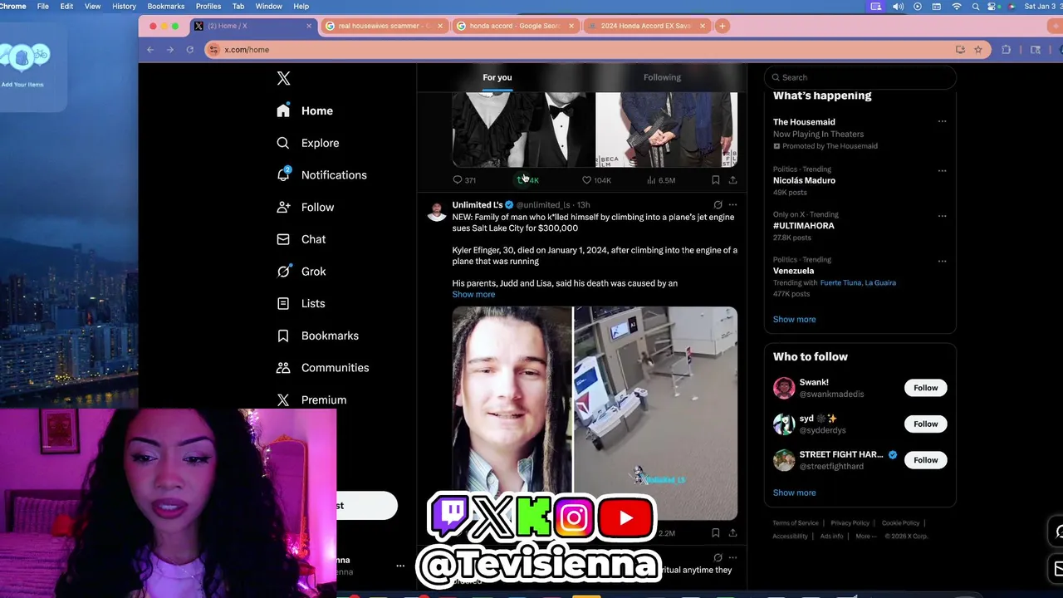Share the top post with 371 replies
This screenshot has width=1063, height=598.
tap(732, 180)
